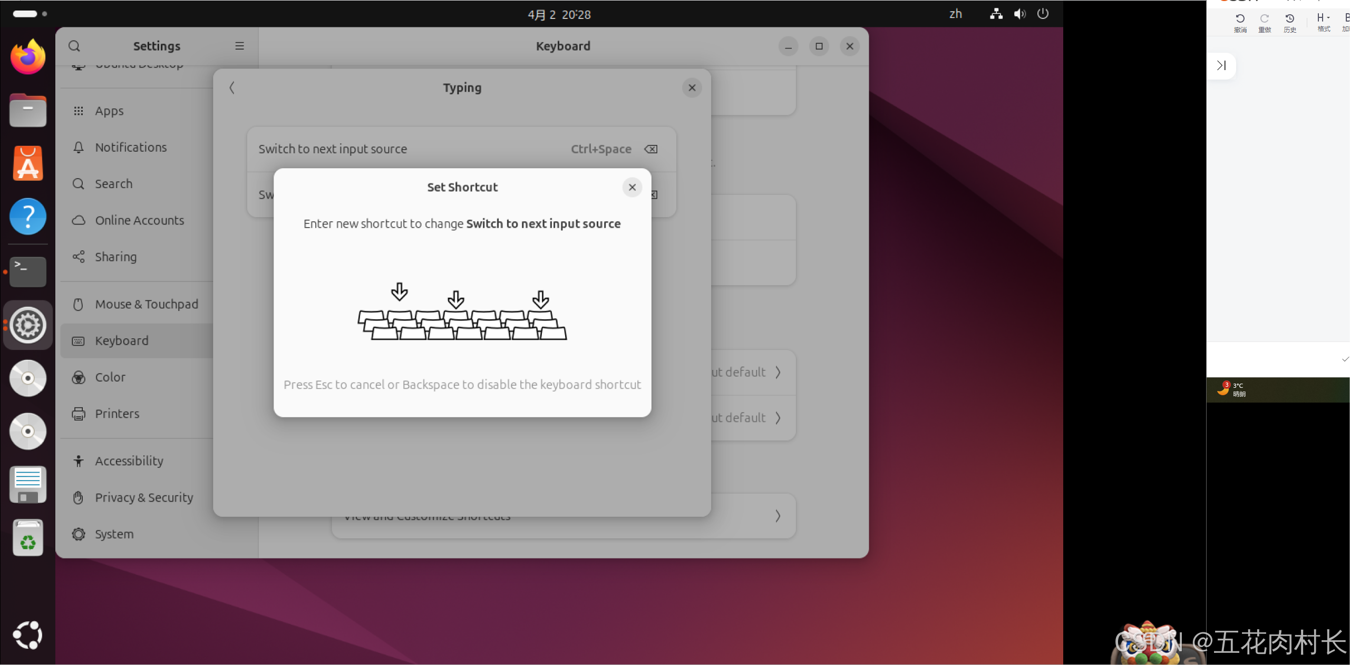Image resolution: width=1350 pixels, height=665 pixels.
Task: Open the Trash in dock
Action: (28, 538)
